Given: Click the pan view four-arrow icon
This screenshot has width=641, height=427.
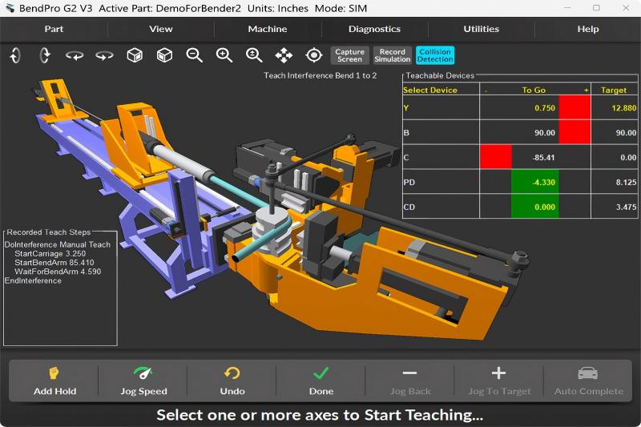Looking at the screenshot, I should 284,55.
